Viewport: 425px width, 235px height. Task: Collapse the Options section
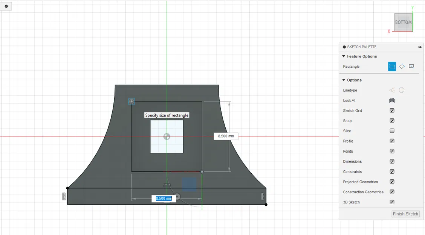point(344,80)
